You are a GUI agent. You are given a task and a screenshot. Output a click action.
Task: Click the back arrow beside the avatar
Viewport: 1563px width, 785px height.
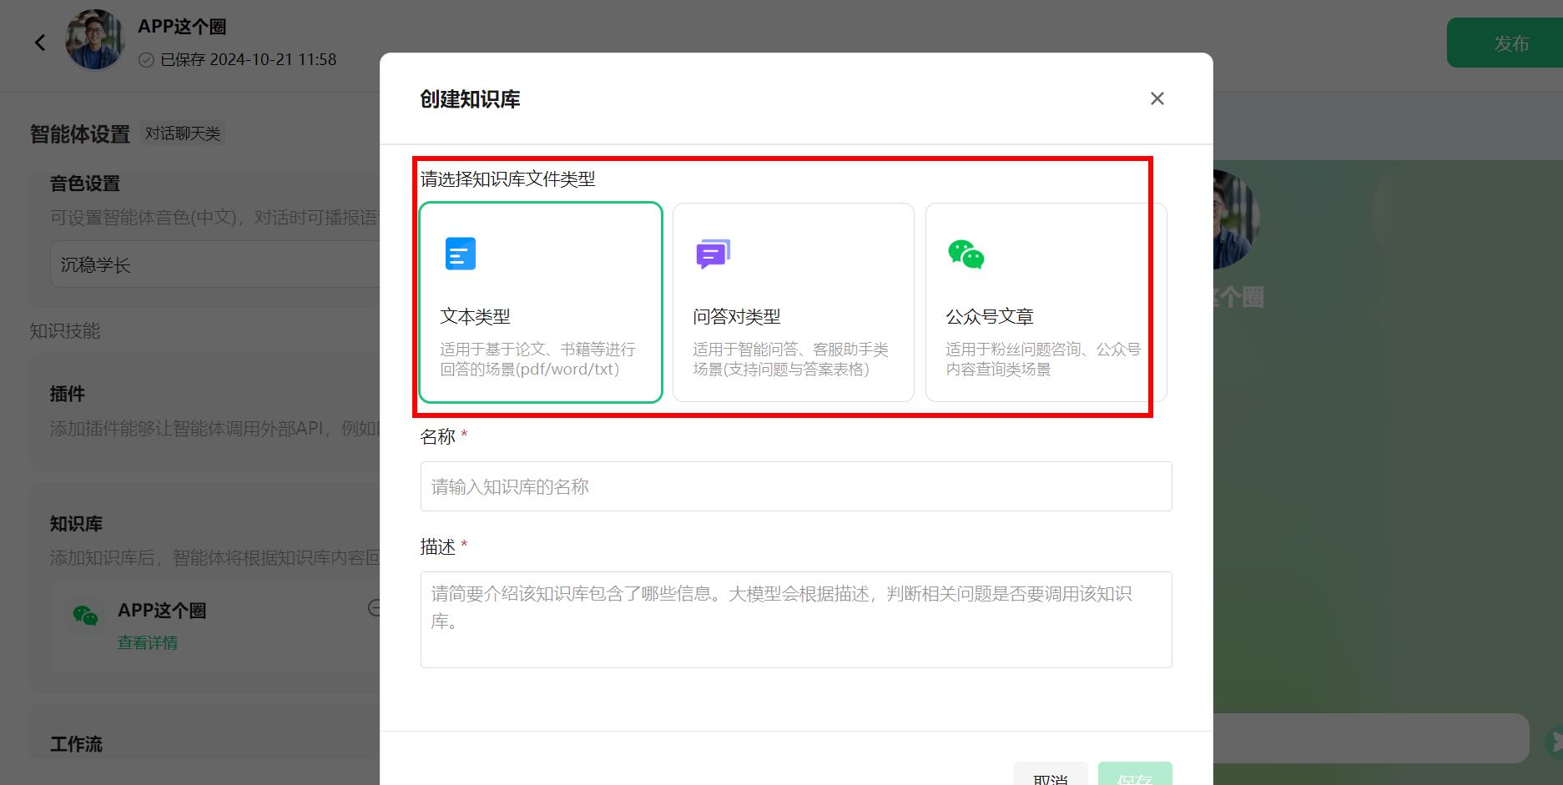tap(39, 42)
